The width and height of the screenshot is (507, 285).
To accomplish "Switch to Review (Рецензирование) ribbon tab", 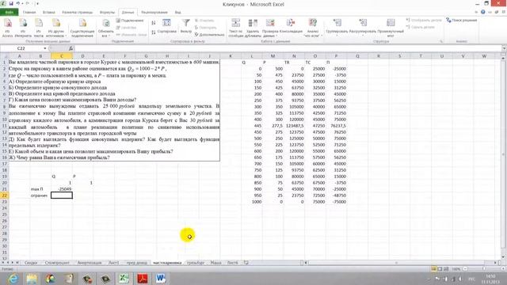I will coord(154,13).
